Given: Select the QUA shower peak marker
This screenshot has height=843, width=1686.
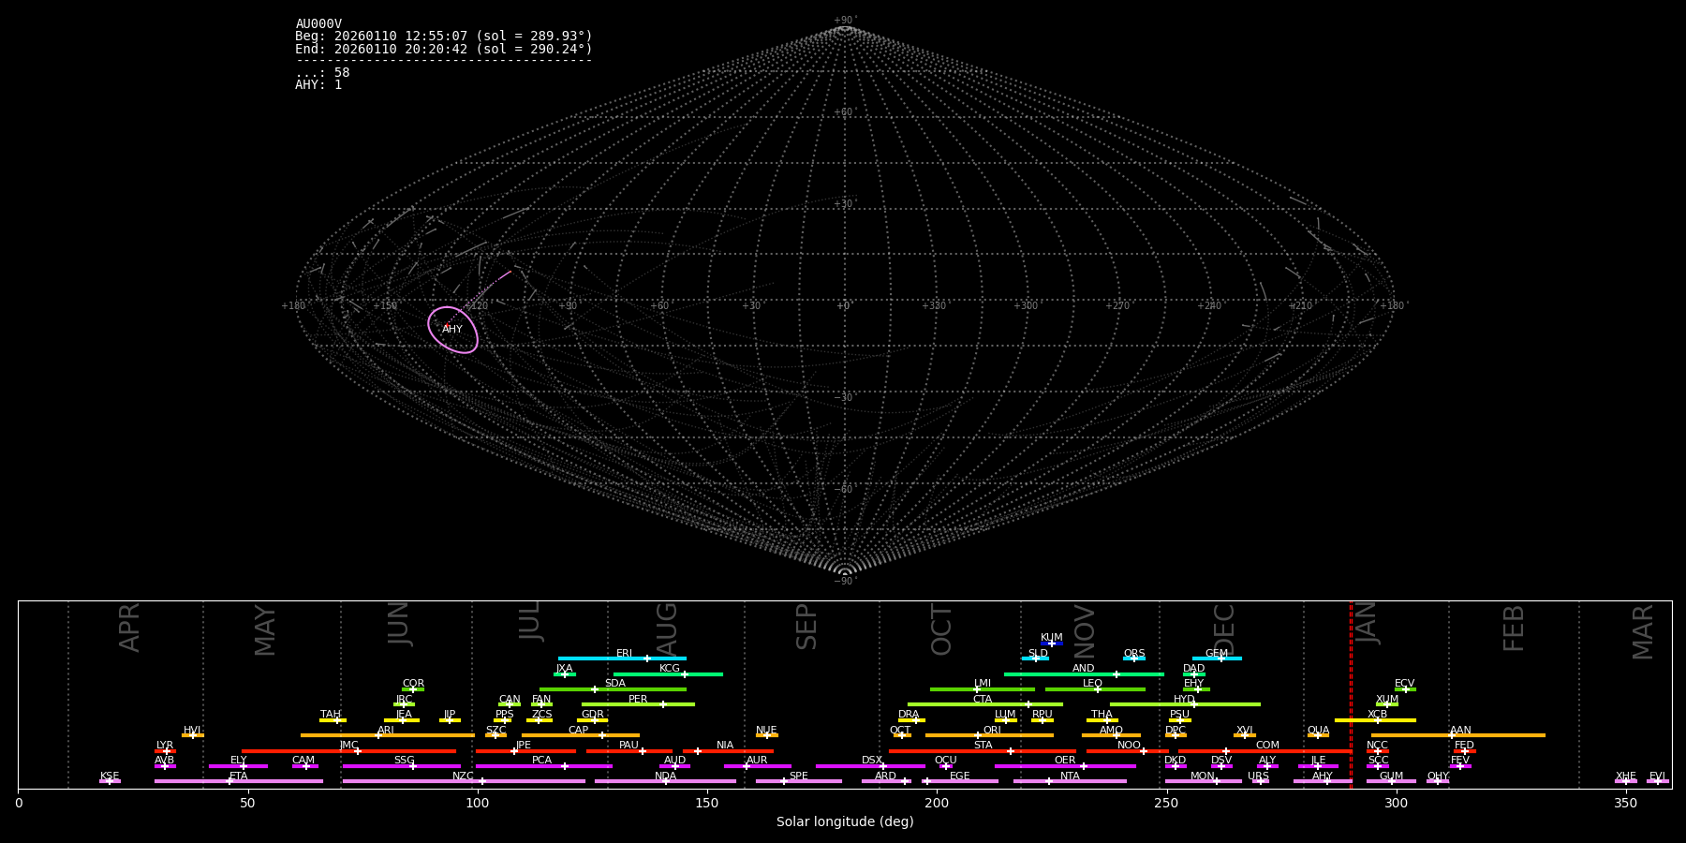Looking at the screenshot, I should [x=1317, y=735].
